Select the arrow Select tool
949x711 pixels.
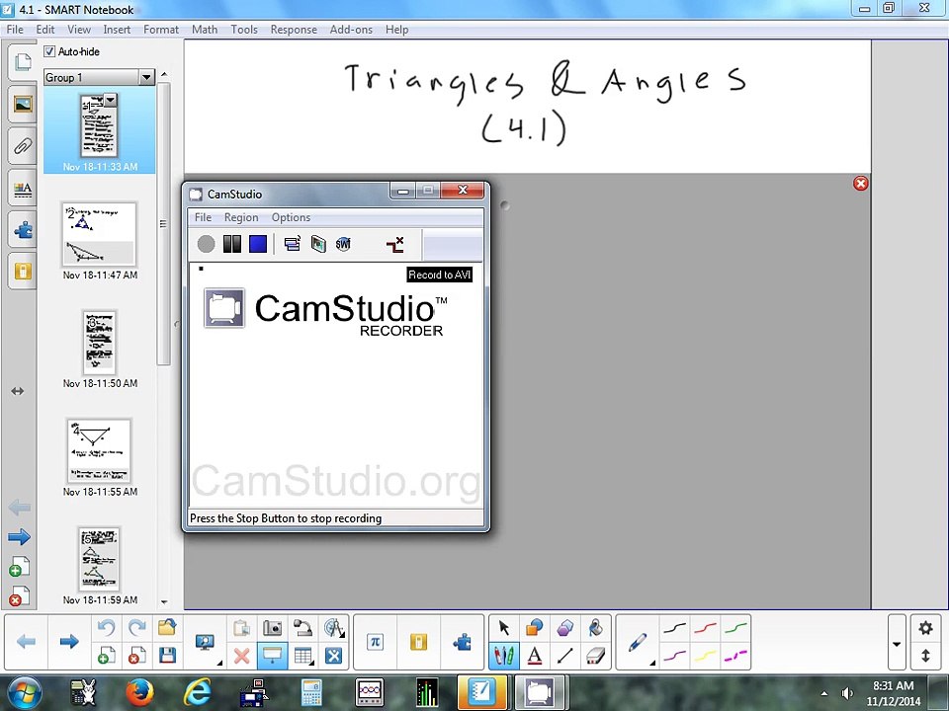(x=503, y=628)
